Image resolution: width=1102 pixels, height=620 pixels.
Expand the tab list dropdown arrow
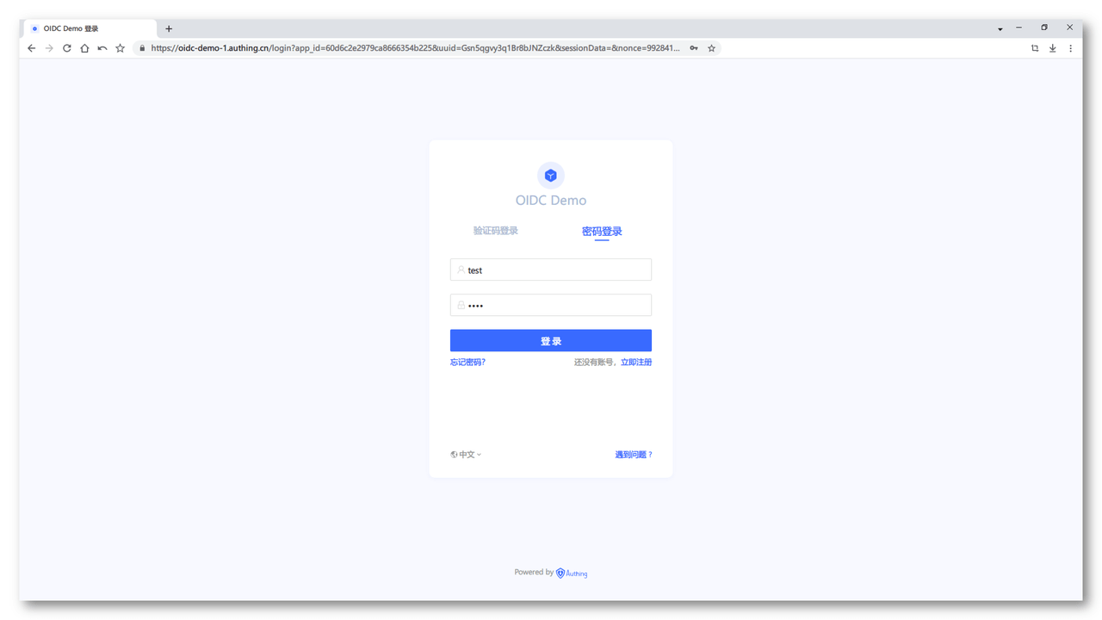[x=1000, y=28]
